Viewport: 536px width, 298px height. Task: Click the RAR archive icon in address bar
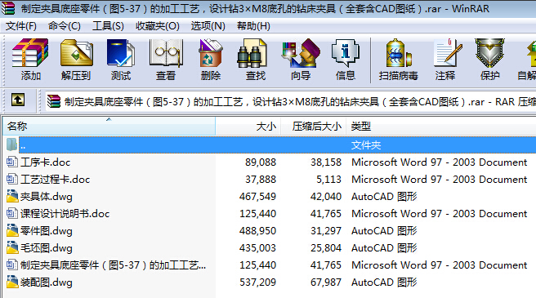pos(54,101)
